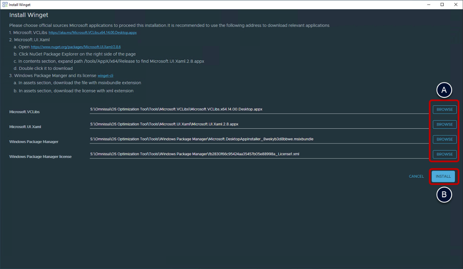Maximize the Install Winget window
Viewport: 463px width, 269px height.
[442, 5]
